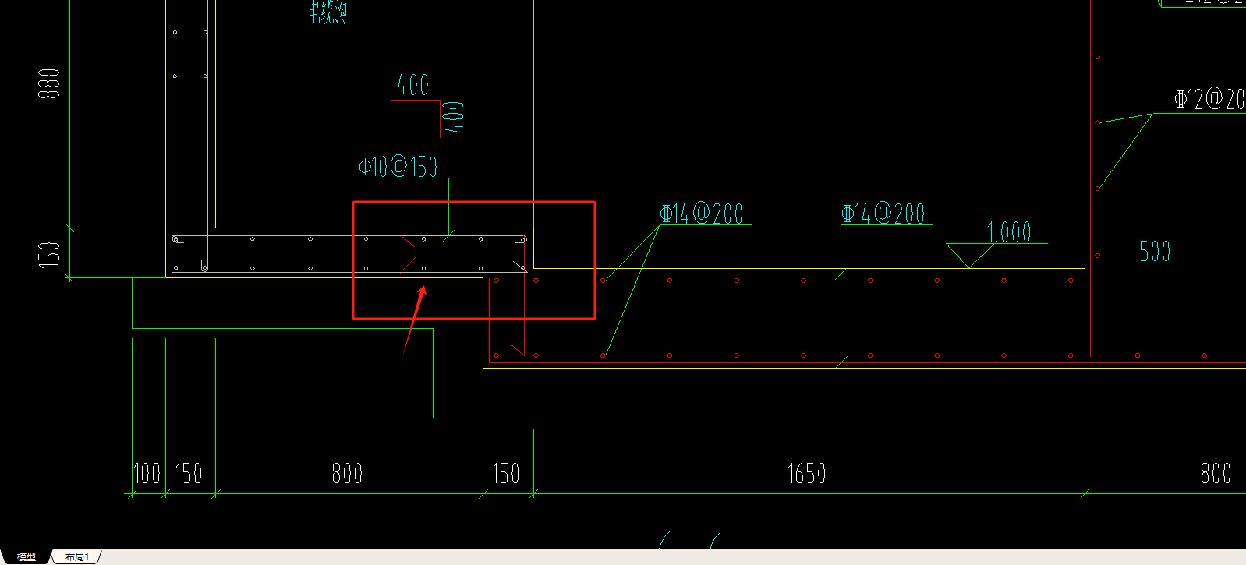Select the elevation triangle marker under -1.000
1246x565 pixels.
968,256
